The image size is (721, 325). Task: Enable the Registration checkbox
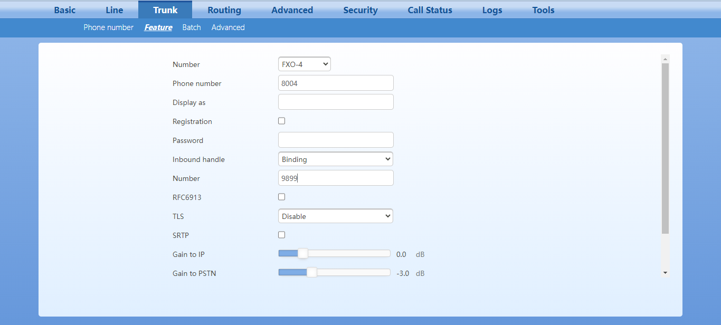coord(282,121)
